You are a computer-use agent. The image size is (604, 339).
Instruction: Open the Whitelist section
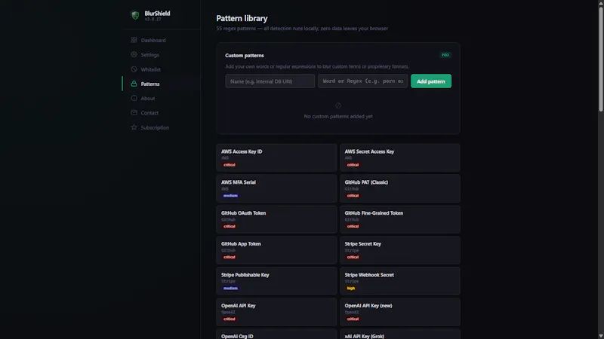click(161, 69)
